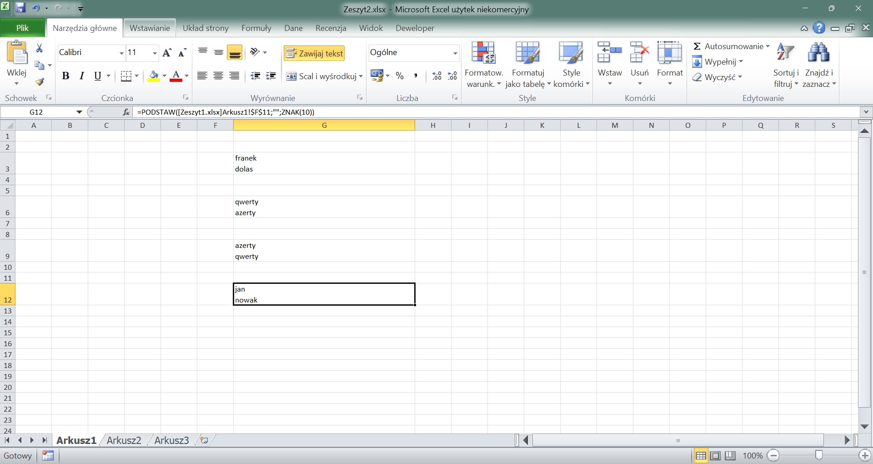The image size is (873, 464).
Task: Click the insert new worksheet tab icon
Action: click(x=204, y=440)
